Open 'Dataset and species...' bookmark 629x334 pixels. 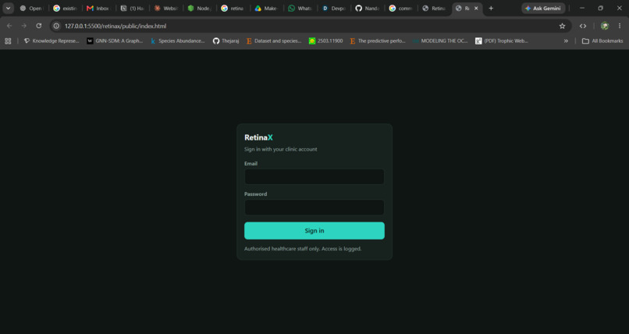[x=274, y=41]
